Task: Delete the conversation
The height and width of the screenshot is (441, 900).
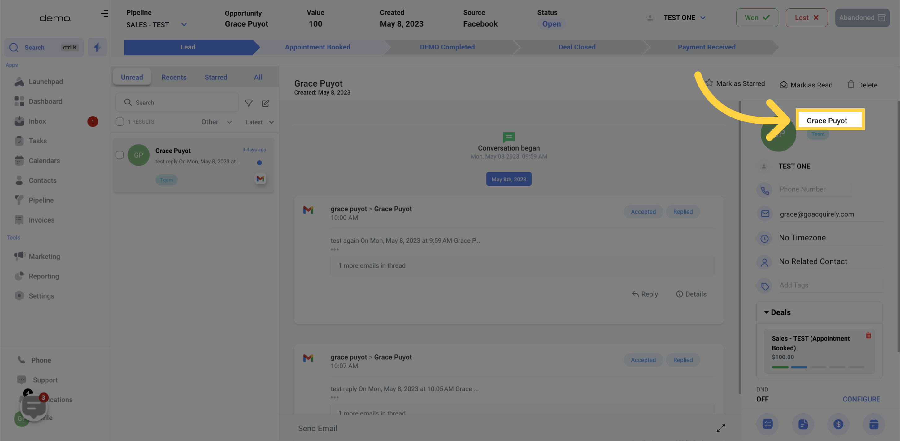Action: coord(862,85)
